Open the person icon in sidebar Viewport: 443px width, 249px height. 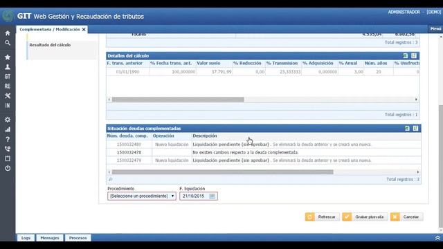click(x=8, y=67)
